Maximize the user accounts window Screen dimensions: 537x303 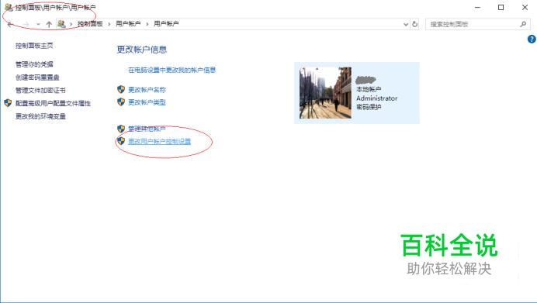tap(501, 7)
